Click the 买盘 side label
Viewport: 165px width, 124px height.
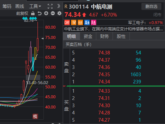66,106
